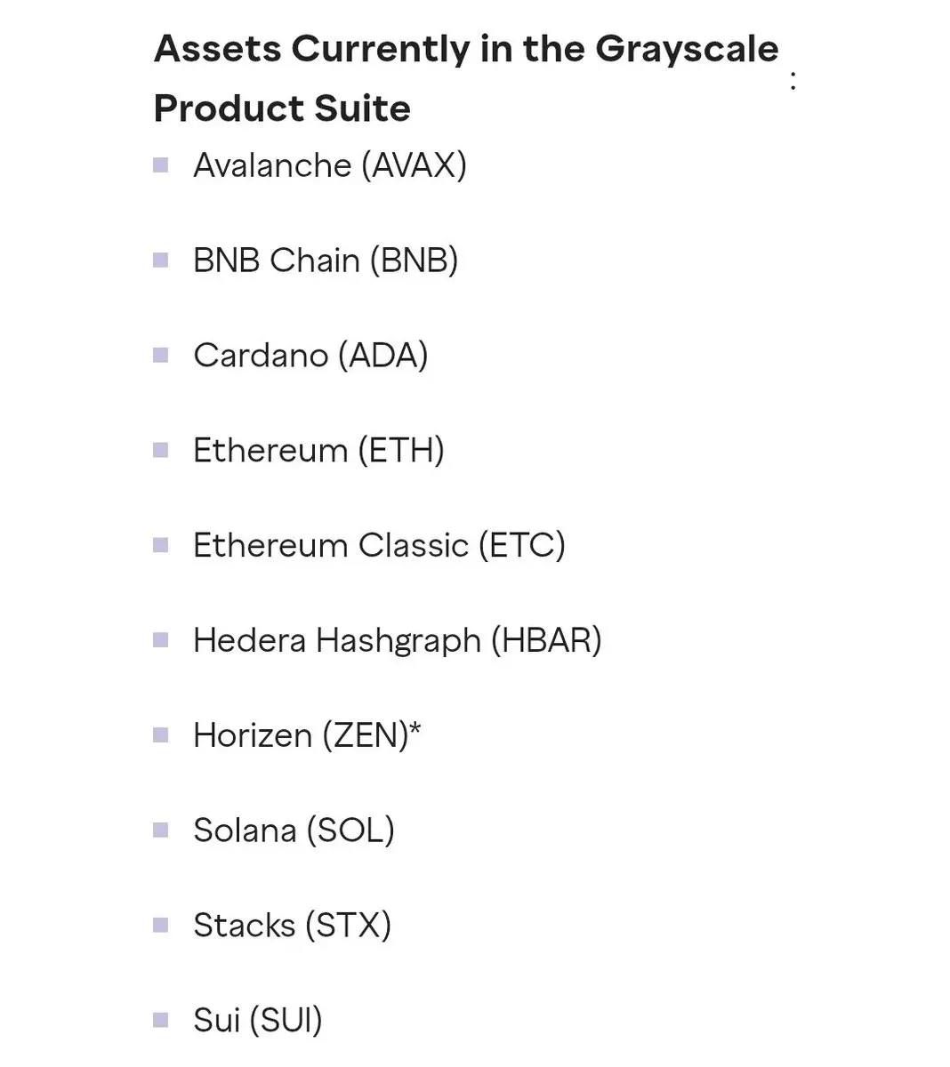Click the colon mark beside the heading
This screenshot has height=1067, width=950.
(793, 81)
